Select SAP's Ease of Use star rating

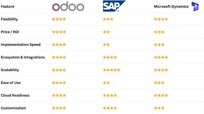[106, 83]
